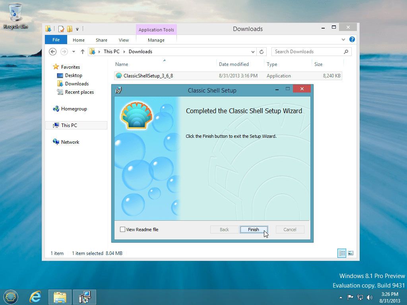This screenshot has width=407, height=305.
Task: Go up one folder level arrow
Action: [x=83, y=52]
